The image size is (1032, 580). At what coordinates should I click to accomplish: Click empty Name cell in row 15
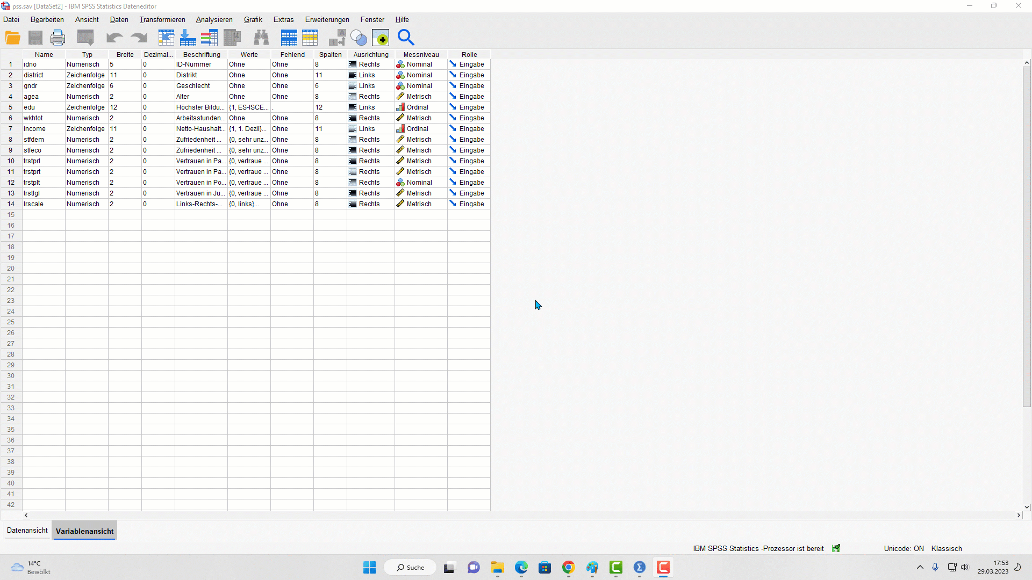click(x=44, y=215)
